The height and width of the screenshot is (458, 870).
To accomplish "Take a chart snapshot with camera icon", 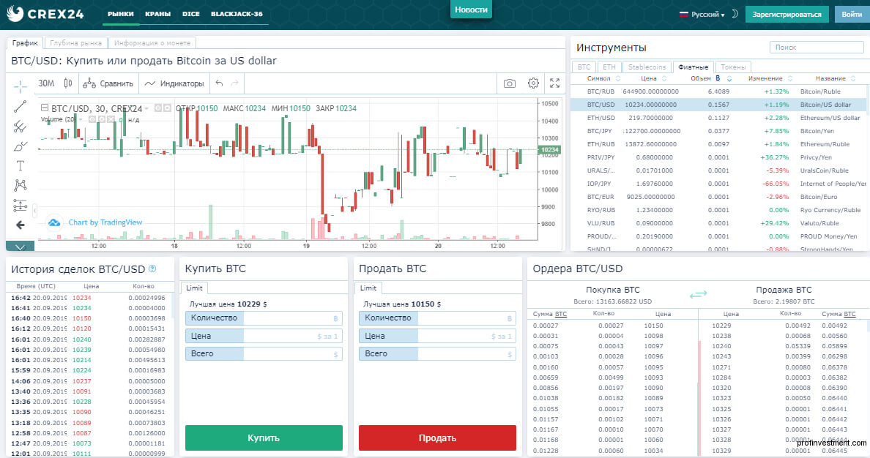I will (510, 83).
